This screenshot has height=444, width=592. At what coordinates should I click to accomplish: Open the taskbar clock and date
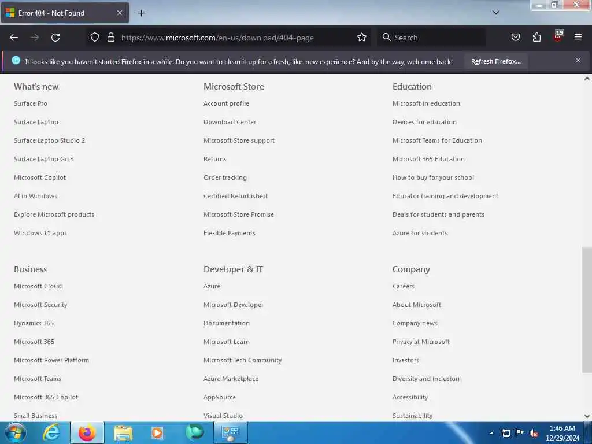pyautogui.click(x=562, y=433)
